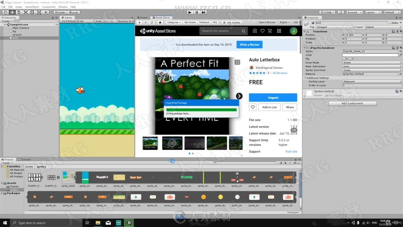Open the GameObject menu

coord(32,7)
